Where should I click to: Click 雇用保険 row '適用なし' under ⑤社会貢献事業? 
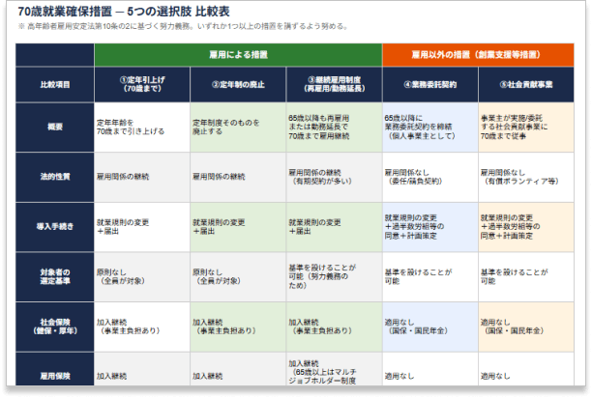pyautogui.click(x=526, y=369)
